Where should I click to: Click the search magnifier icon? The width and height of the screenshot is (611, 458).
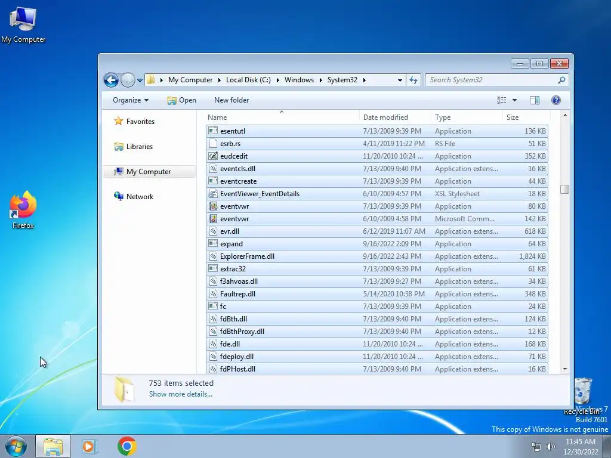(561, 80)
